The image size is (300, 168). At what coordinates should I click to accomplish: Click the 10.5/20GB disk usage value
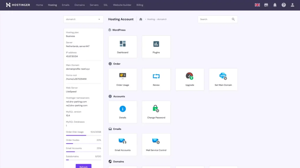click(96, 132)
